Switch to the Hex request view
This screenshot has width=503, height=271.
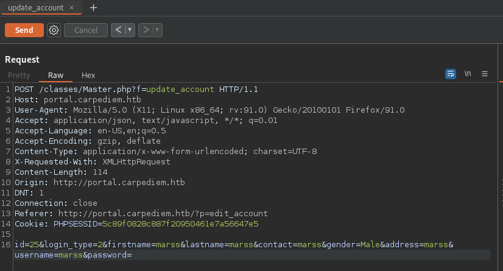(88, 75)
